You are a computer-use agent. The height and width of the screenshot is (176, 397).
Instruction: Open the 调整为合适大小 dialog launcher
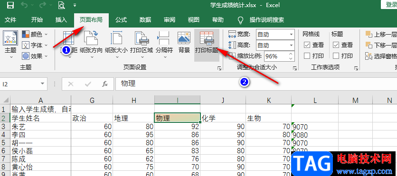click(x=295, y=68)
